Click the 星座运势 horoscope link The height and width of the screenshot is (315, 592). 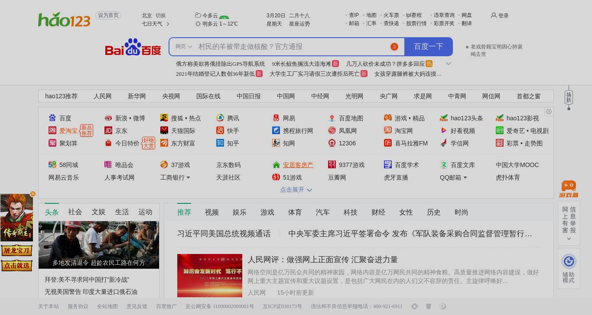[299, 24]
